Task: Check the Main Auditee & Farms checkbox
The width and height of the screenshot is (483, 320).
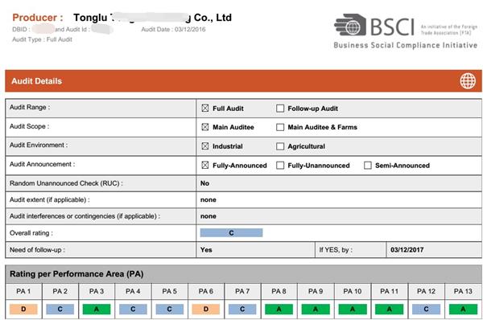Action: (x=280, y=127)
